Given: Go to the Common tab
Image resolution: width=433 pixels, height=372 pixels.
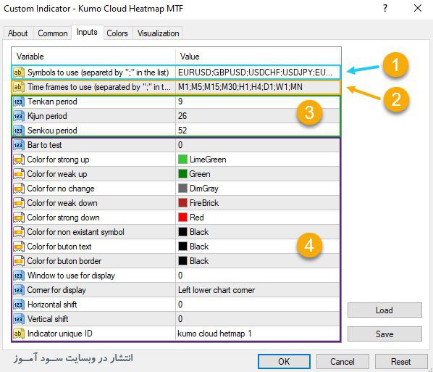Looking at the screenshot, I should (x=52, y=33).
